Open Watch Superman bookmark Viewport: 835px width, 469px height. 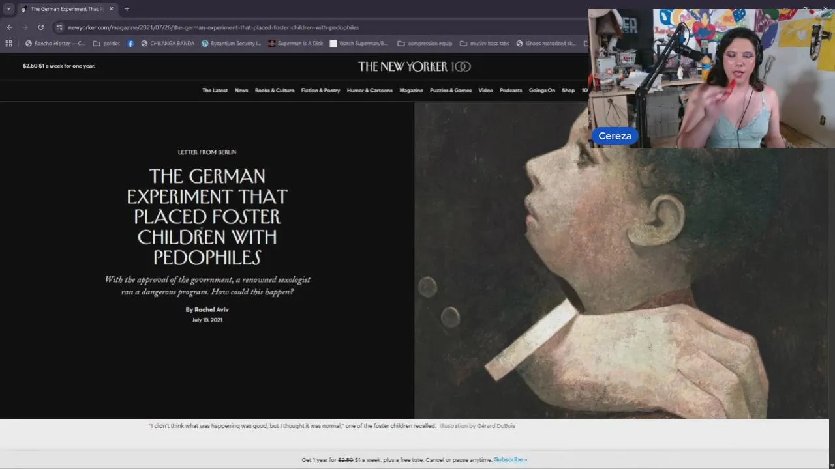point(359,44)
